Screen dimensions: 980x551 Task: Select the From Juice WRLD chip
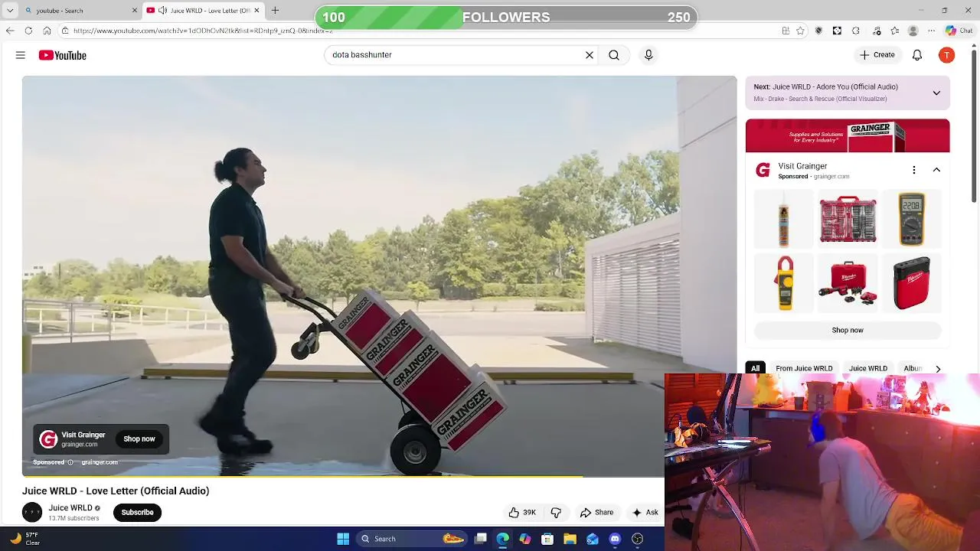(804, 368)
